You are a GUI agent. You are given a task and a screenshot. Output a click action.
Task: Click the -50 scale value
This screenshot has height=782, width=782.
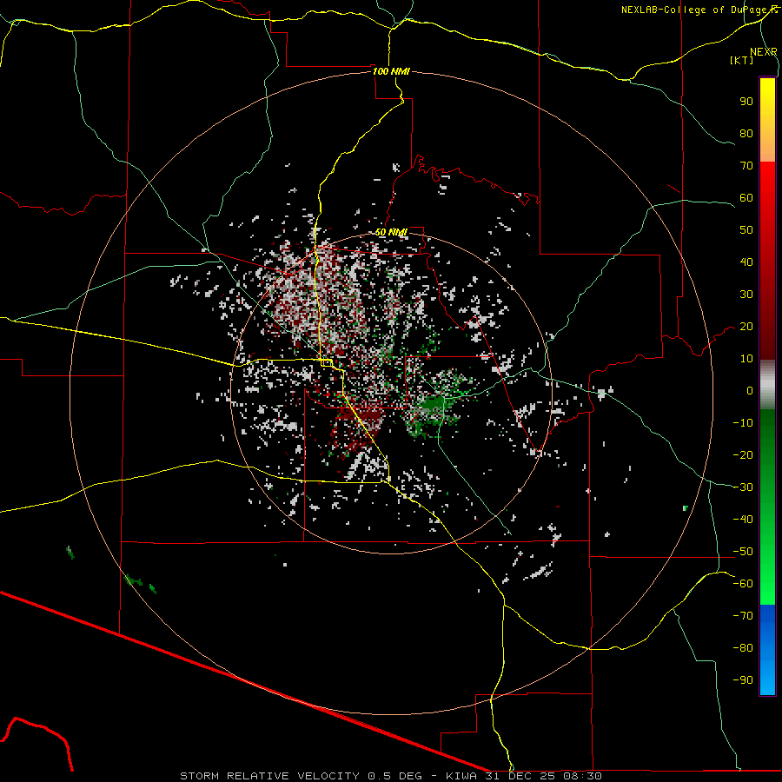tap(743, 552)
